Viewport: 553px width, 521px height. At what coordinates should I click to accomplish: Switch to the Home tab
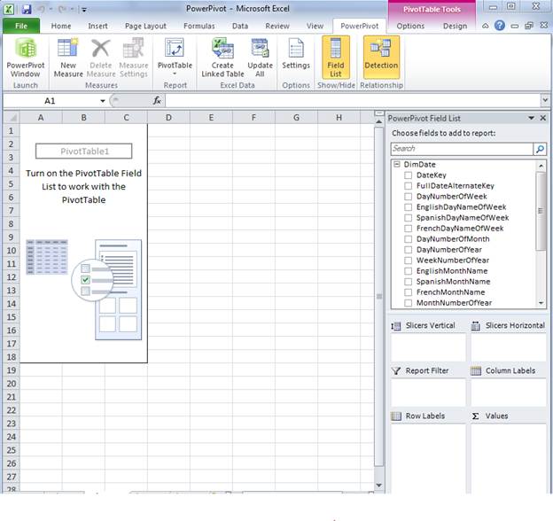(61, 26)
